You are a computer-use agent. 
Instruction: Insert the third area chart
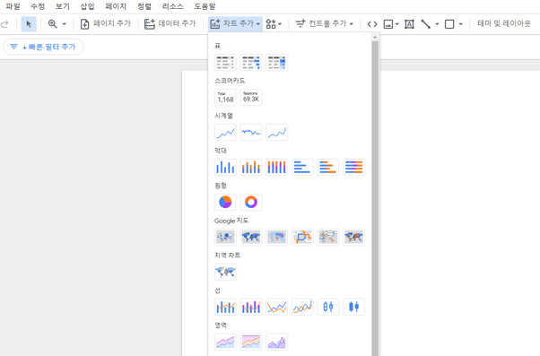click(276, 342)
